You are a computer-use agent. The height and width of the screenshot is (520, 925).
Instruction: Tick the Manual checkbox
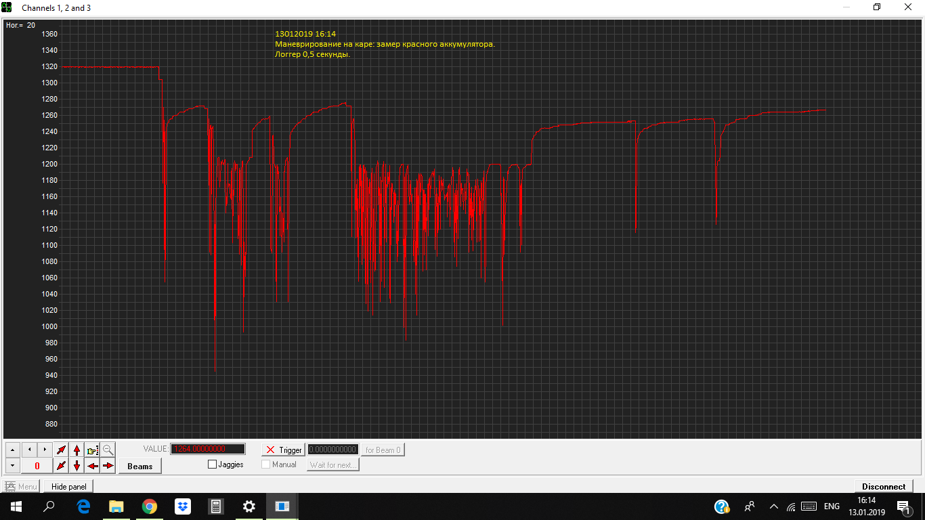(x=266, y=464)
